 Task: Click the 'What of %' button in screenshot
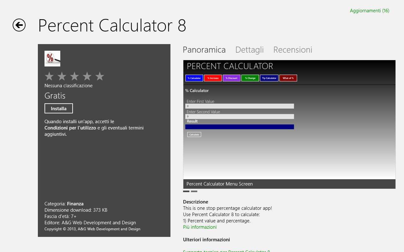point(288,78)
